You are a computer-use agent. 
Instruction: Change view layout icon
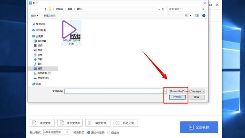(x=186, y=15)
